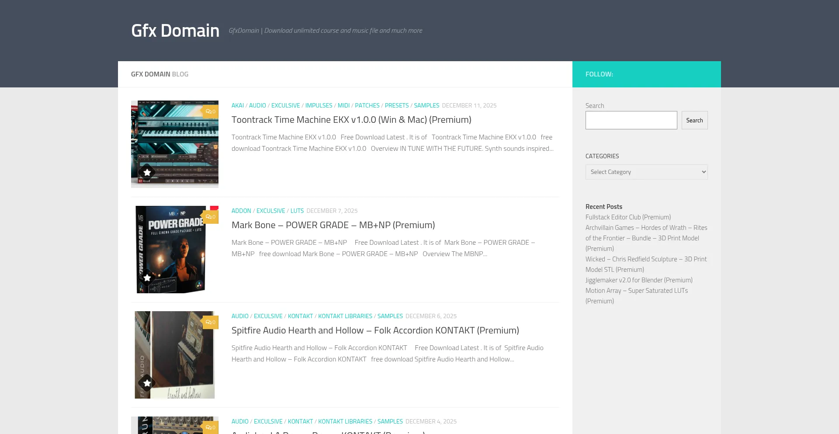Click comment count badge on POWER GRADE post
Screen dimensions: 839x434
click(210, 217)
